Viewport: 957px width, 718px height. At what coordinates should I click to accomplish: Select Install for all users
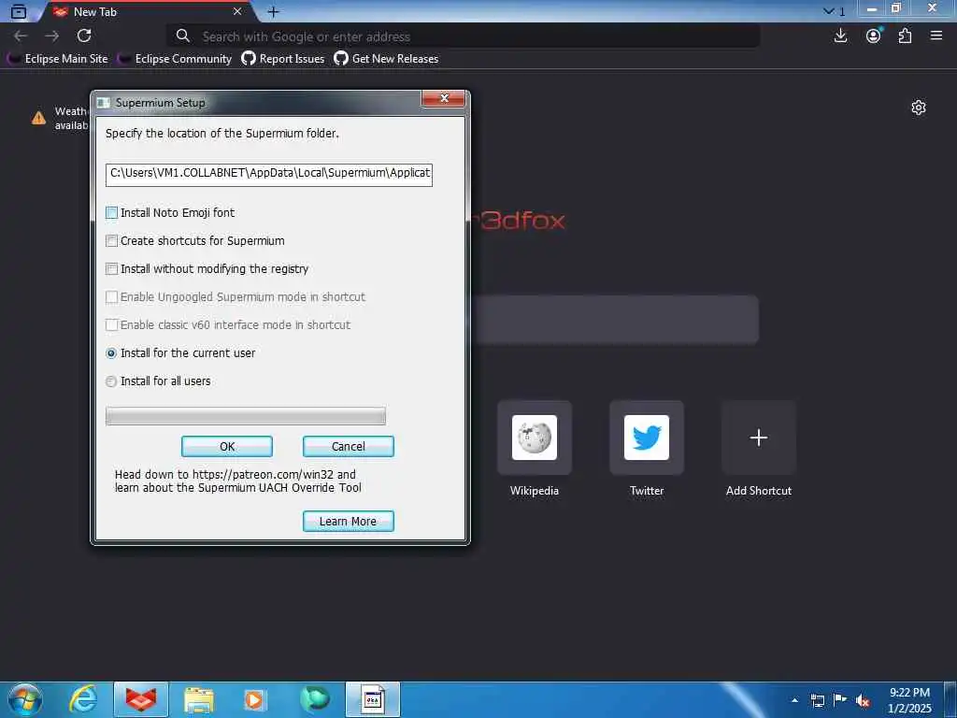pos(111,381)
